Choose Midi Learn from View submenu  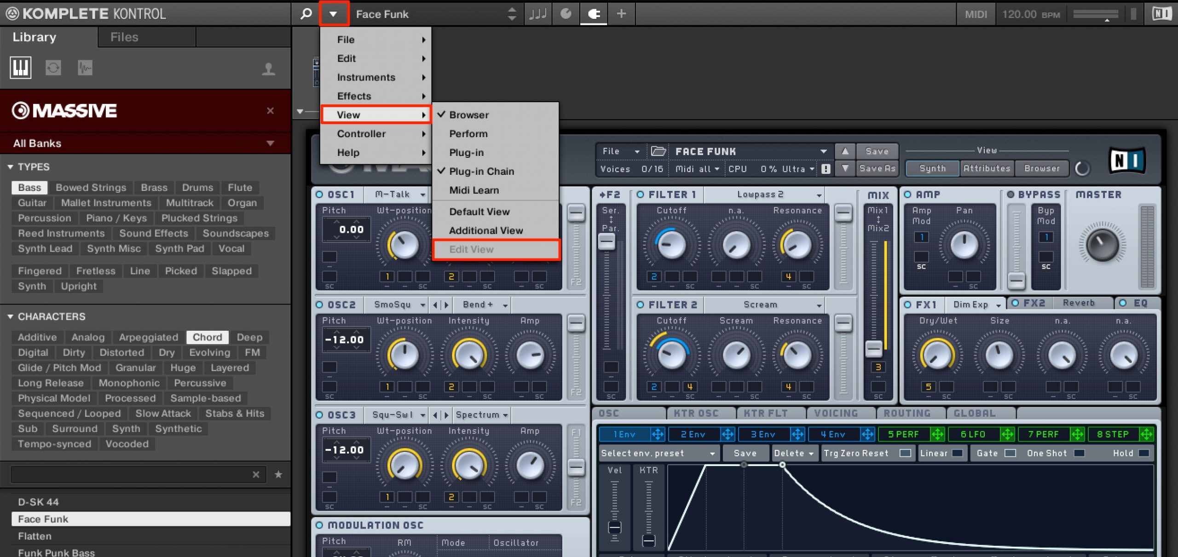click(x=496, y=190)
